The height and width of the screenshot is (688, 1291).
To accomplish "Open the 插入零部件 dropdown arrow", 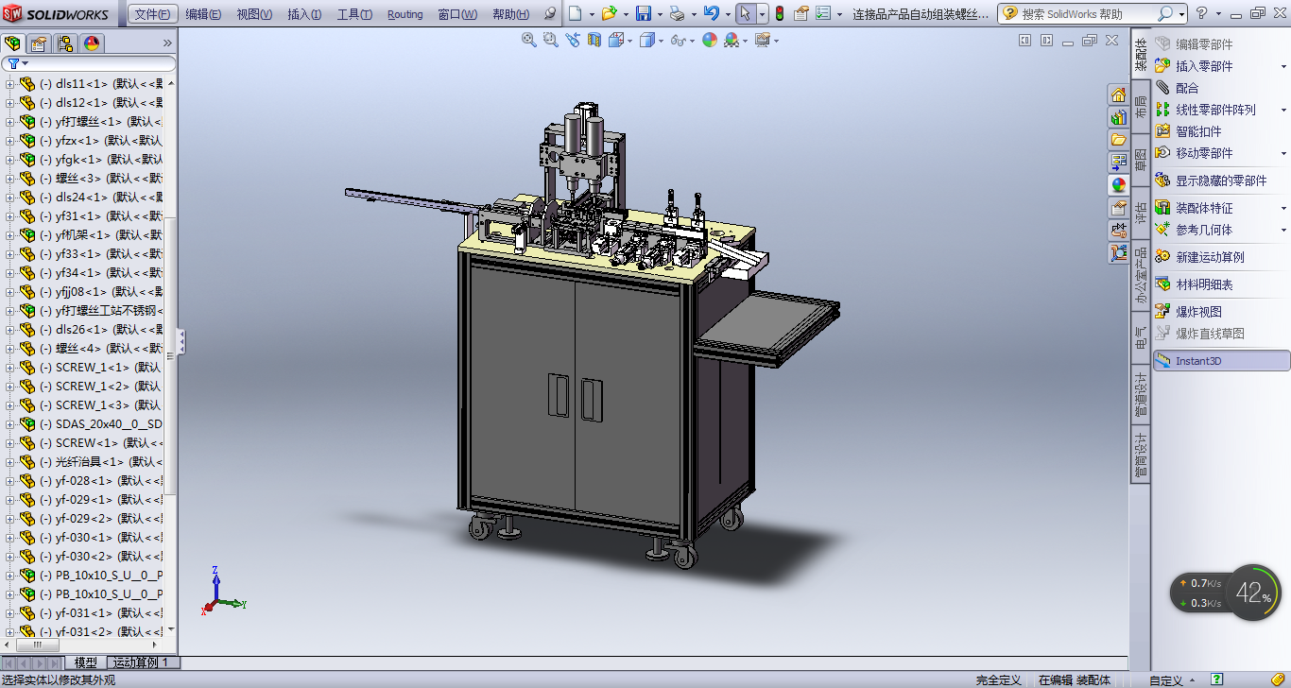I will click(x=1283, y=66).
